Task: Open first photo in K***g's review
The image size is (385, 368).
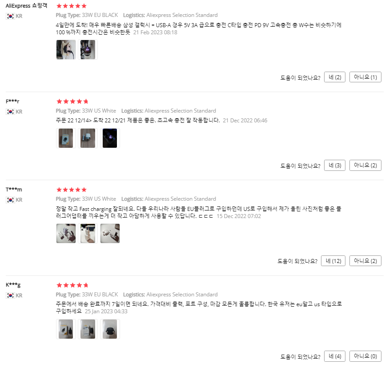Action: click(66, 329)
